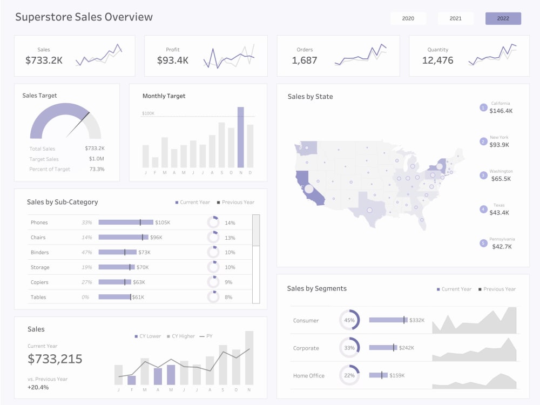This screenshot has width=540, height=405.
Task: Click the Profit KPI card
Action: tap(206, 56)
